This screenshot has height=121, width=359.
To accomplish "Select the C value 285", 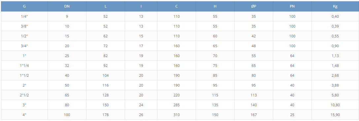I will click(x=177, y=105).
